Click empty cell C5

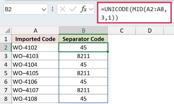click(122, 73)
